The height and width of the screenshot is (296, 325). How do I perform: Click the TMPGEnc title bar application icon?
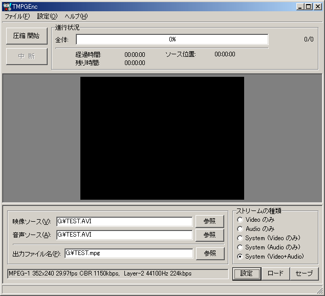coord(7,7)
